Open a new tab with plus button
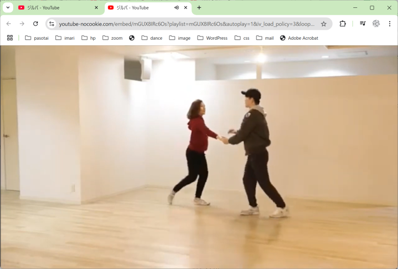Viewport: 398px width, 269px height. click(199, 8)
